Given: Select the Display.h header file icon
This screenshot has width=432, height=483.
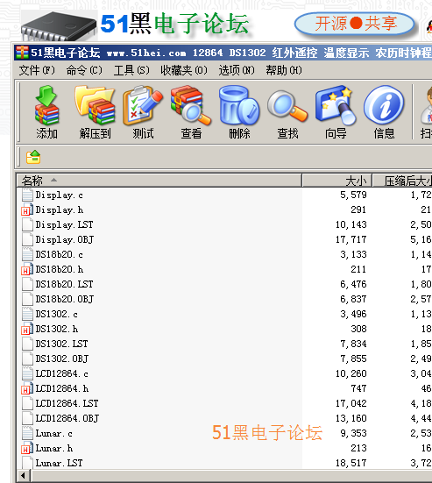Looking at the screenshot, I should pyautogui.click(x=27, y=210).
